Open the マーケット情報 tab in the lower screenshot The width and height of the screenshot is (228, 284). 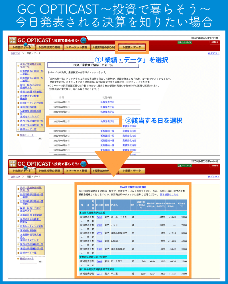pyautogui.click(x=77, y=171)
